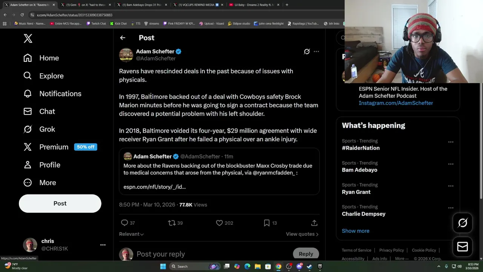Open options dots for Bam Adebayo trend
Image resolution: width=483 pixels, height=272 pixels.
coord(451,164)
